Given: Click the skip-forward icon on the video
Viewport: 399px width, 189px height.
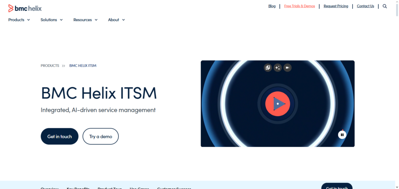Looking at the screenshot, I should tap(288, 68).
